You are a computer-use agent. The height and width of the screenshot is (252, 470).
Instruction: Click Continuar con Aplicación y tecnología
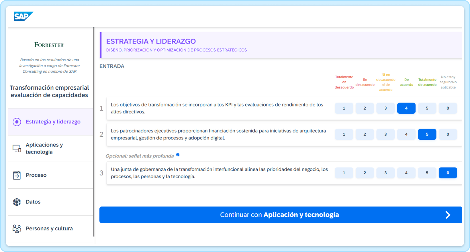pyautogui.click(x=279, y=215)
